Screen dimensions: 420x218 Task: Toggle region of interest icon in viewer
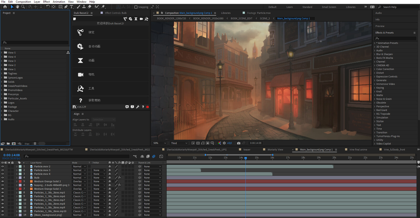(x=208, y=143)
